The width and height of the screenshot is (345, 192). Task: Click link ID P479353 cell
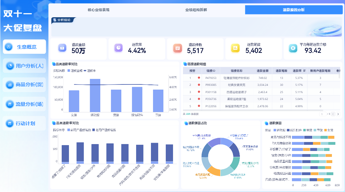tap(211, 78)
